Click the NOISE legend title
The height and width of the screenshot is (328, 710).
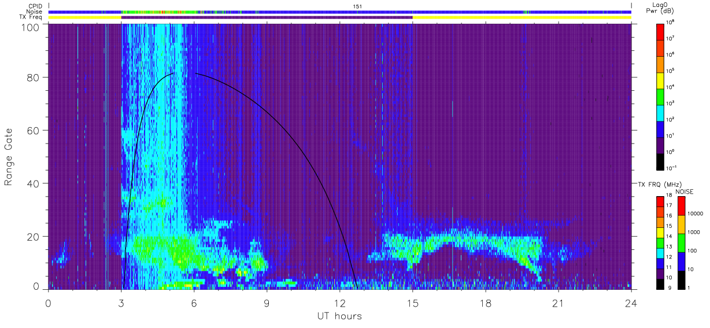[685, 191]
